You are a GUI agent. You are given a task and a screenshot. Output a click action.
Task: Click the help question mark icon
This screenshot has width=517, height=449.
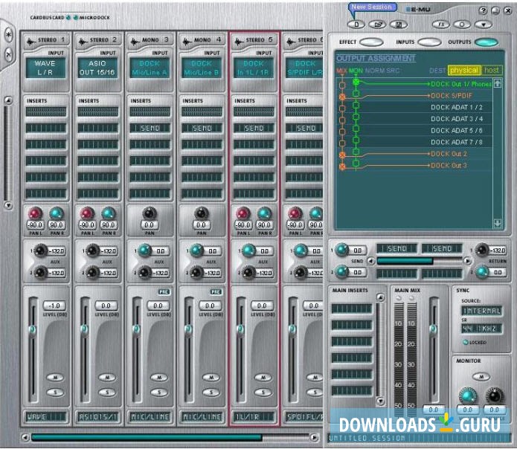point(483,10)
